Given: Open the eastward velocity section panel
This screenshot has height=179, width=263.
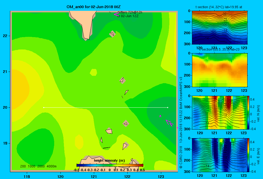Looking at the screenshot, I should (x=220, y=155).
